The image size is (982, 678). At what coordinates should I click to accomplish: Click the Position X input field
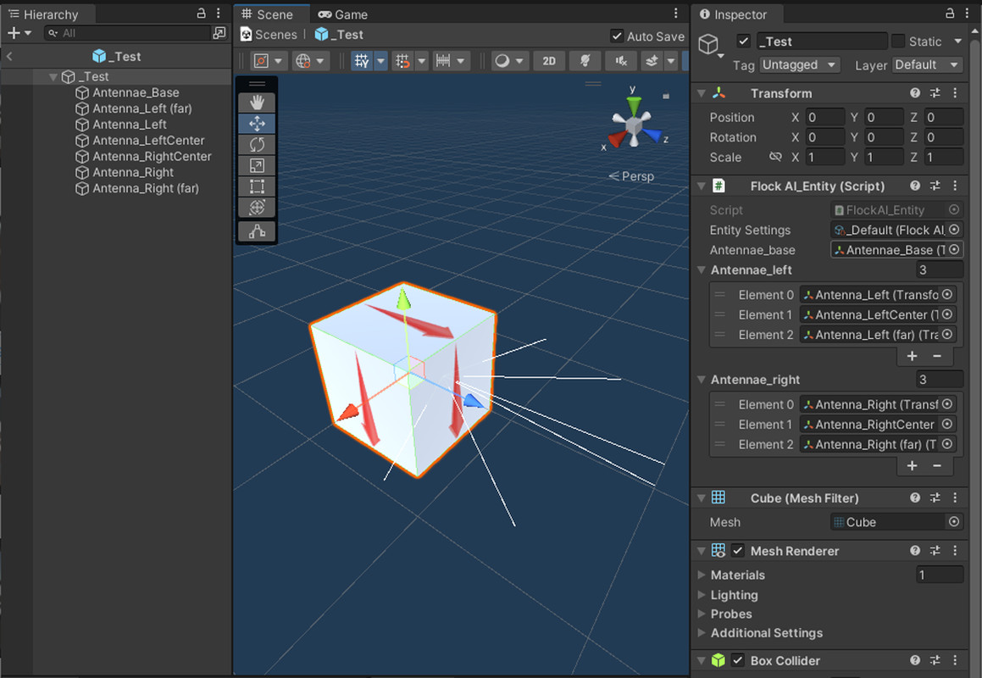coord(824,117)
